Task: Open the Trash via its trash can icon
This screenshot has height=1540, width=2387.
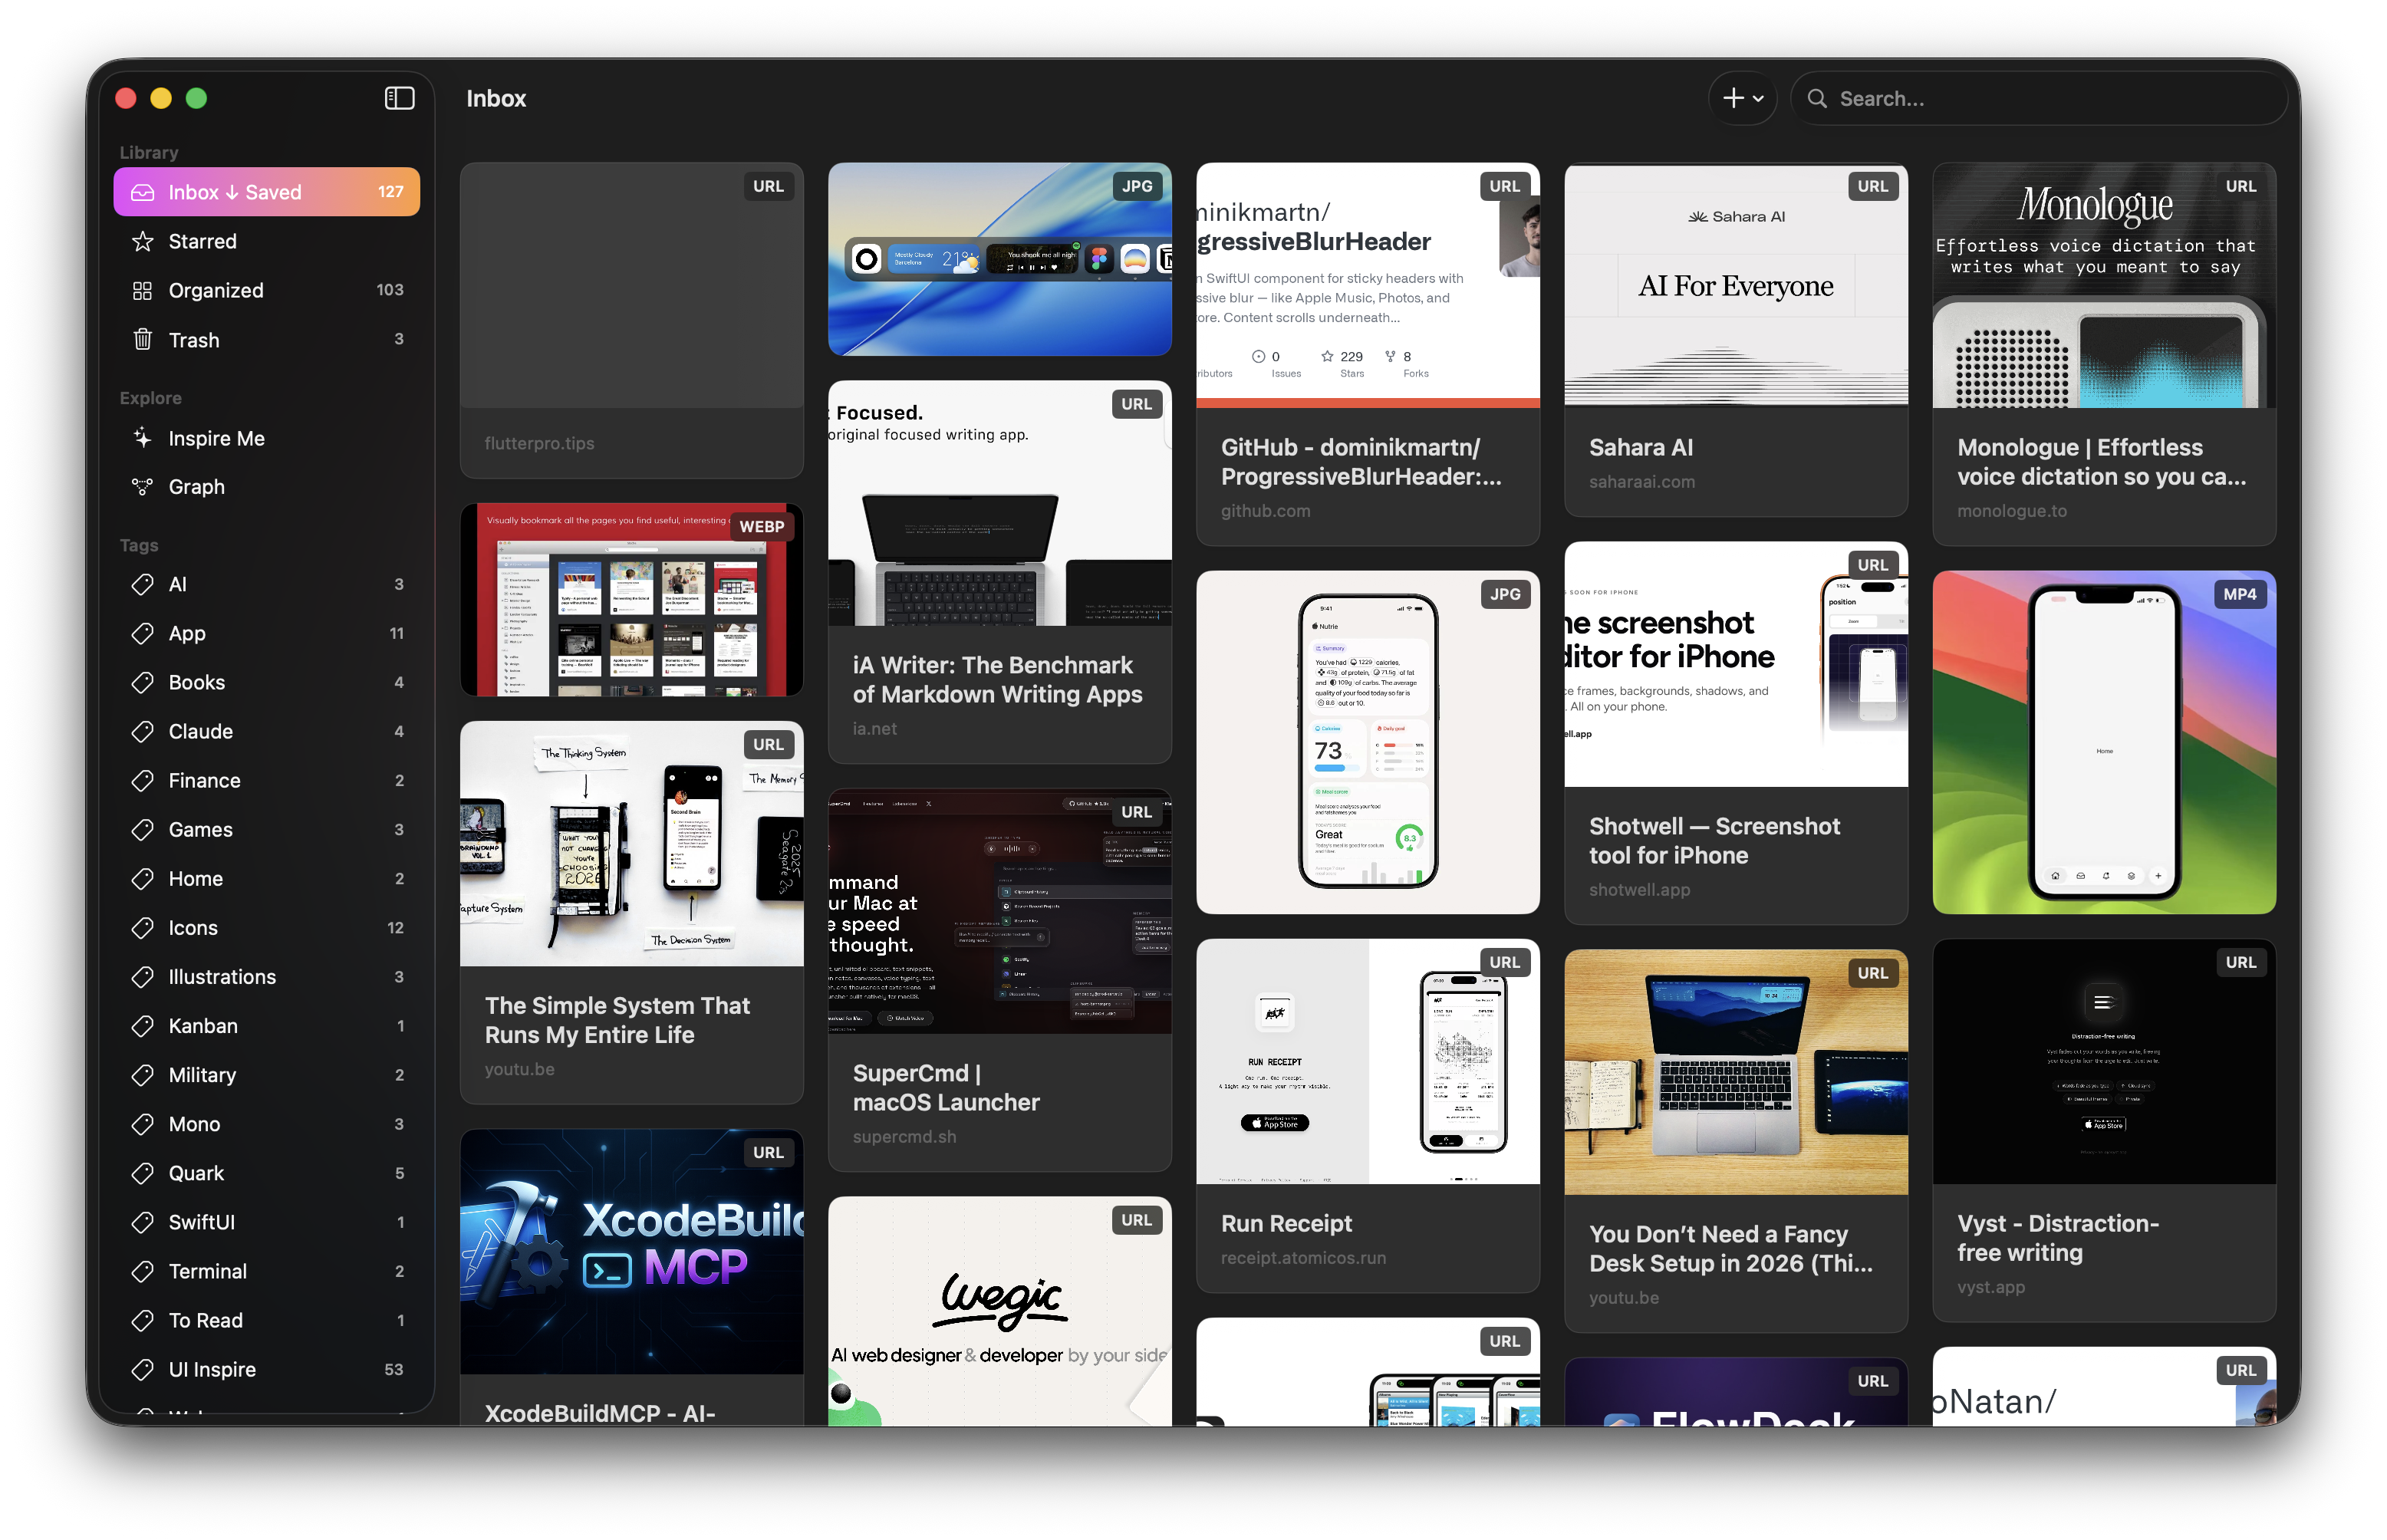Action: pyautogui.click(x=143, y=340)
